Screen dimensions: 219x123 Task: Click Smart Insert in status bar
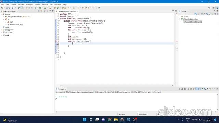click(x=143, y=114)
